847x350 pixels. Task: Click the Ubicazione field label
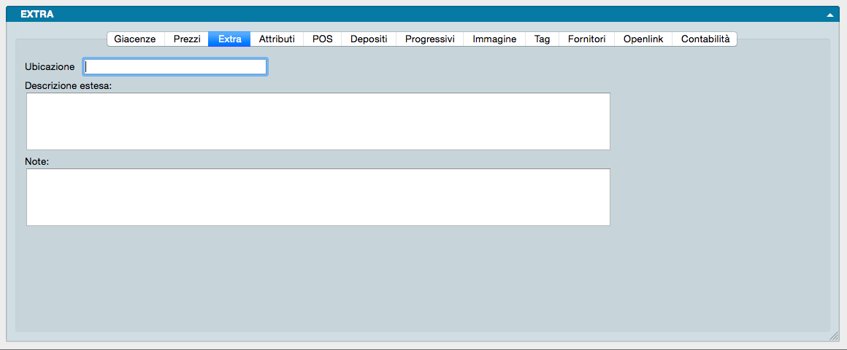click(x=50, y=67)
